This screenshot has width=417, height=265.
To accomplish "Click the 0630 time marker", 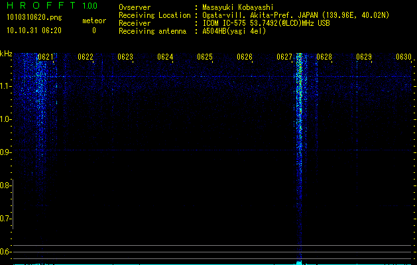I will point(404,57).
